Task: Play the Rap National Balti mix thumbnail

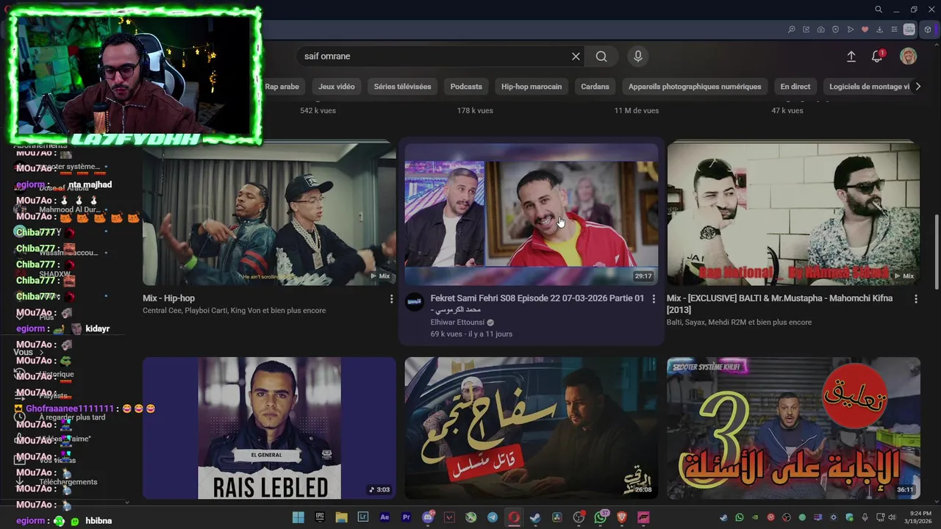Action: (793, 213)
